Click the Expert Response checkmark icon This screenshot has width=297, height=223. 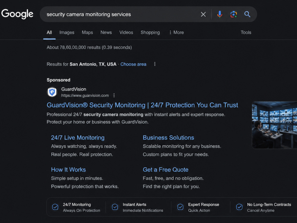(x=180, y=207)
